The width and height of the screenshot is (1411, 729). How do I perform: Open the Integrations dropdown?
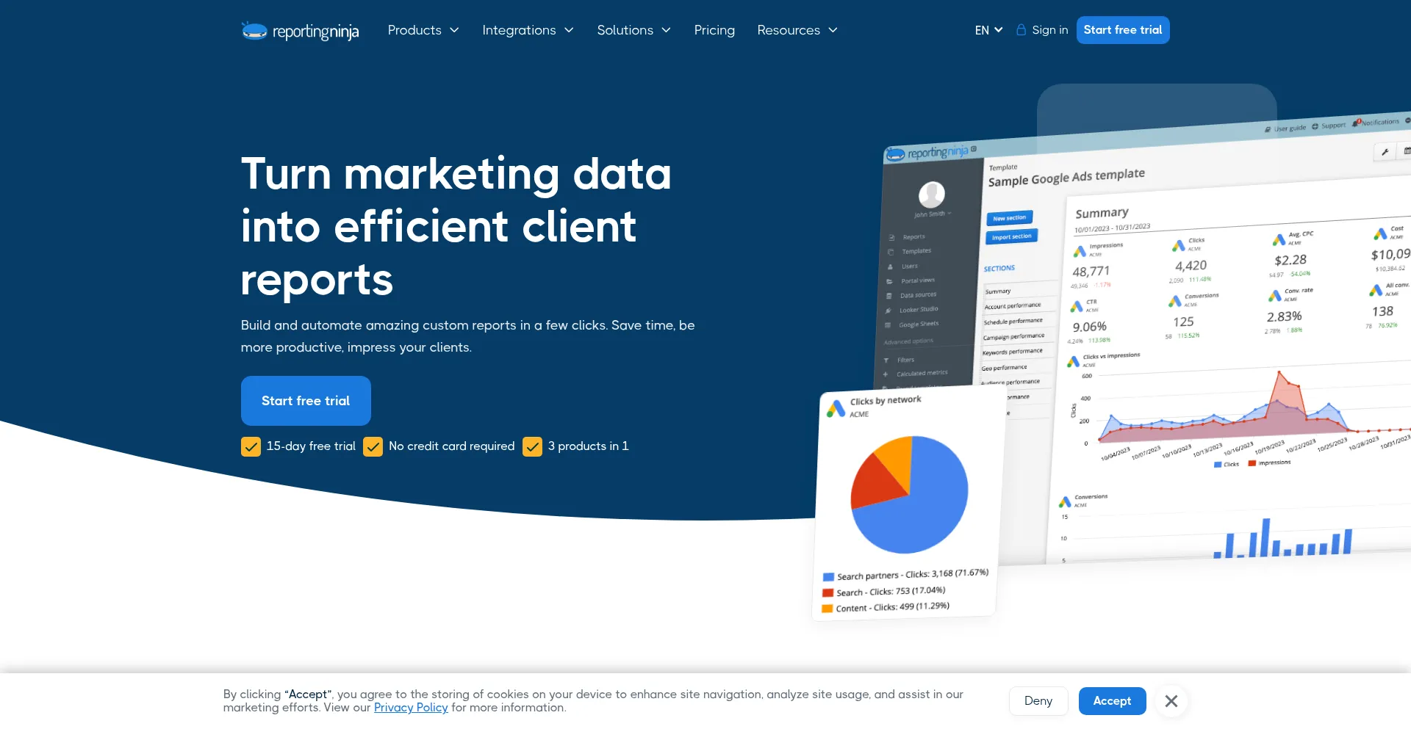coord(527,30)
